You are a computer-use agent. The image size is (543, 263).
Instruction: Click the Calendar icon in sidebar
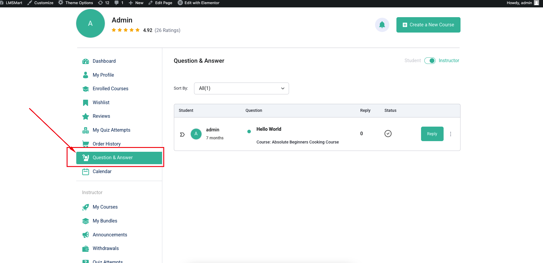85,172
